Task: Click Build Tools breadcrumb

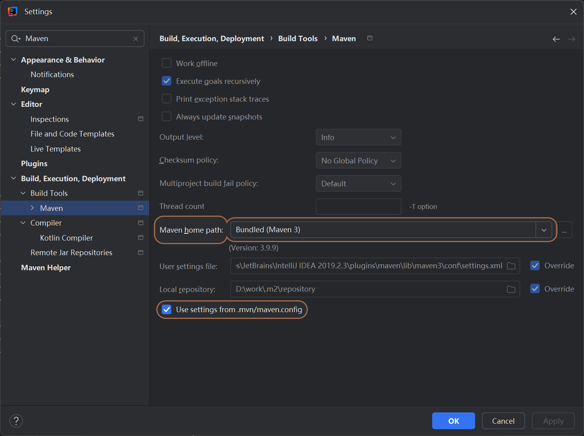Action: tap(298, 38)
